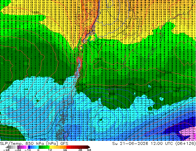Click the legend value '48'
Image resolution: width=196 pixels, height=151 pixels.
pos(89,150)
